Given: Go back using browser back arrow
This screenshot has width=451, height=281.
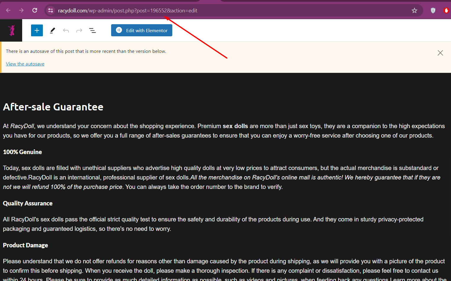Looking at the screenshot, I should pyautogui.click(x=8, y=10).
